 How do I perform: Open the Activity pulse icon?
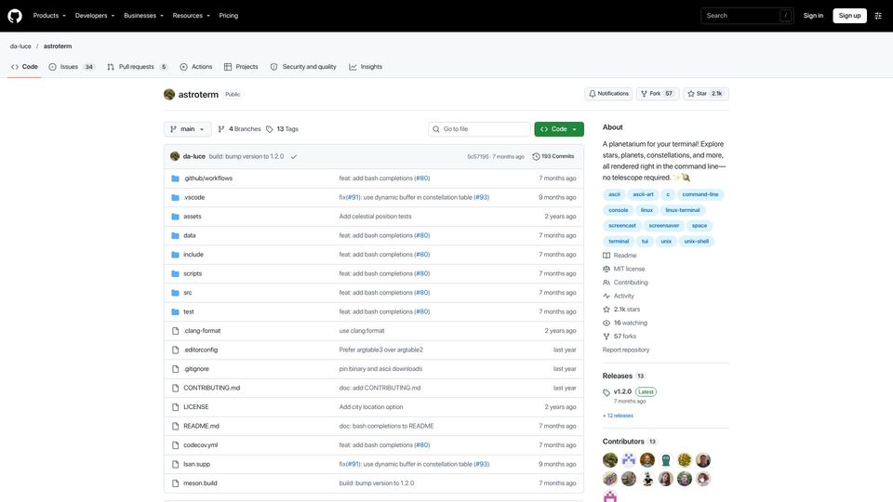click(x=606, y=296)
